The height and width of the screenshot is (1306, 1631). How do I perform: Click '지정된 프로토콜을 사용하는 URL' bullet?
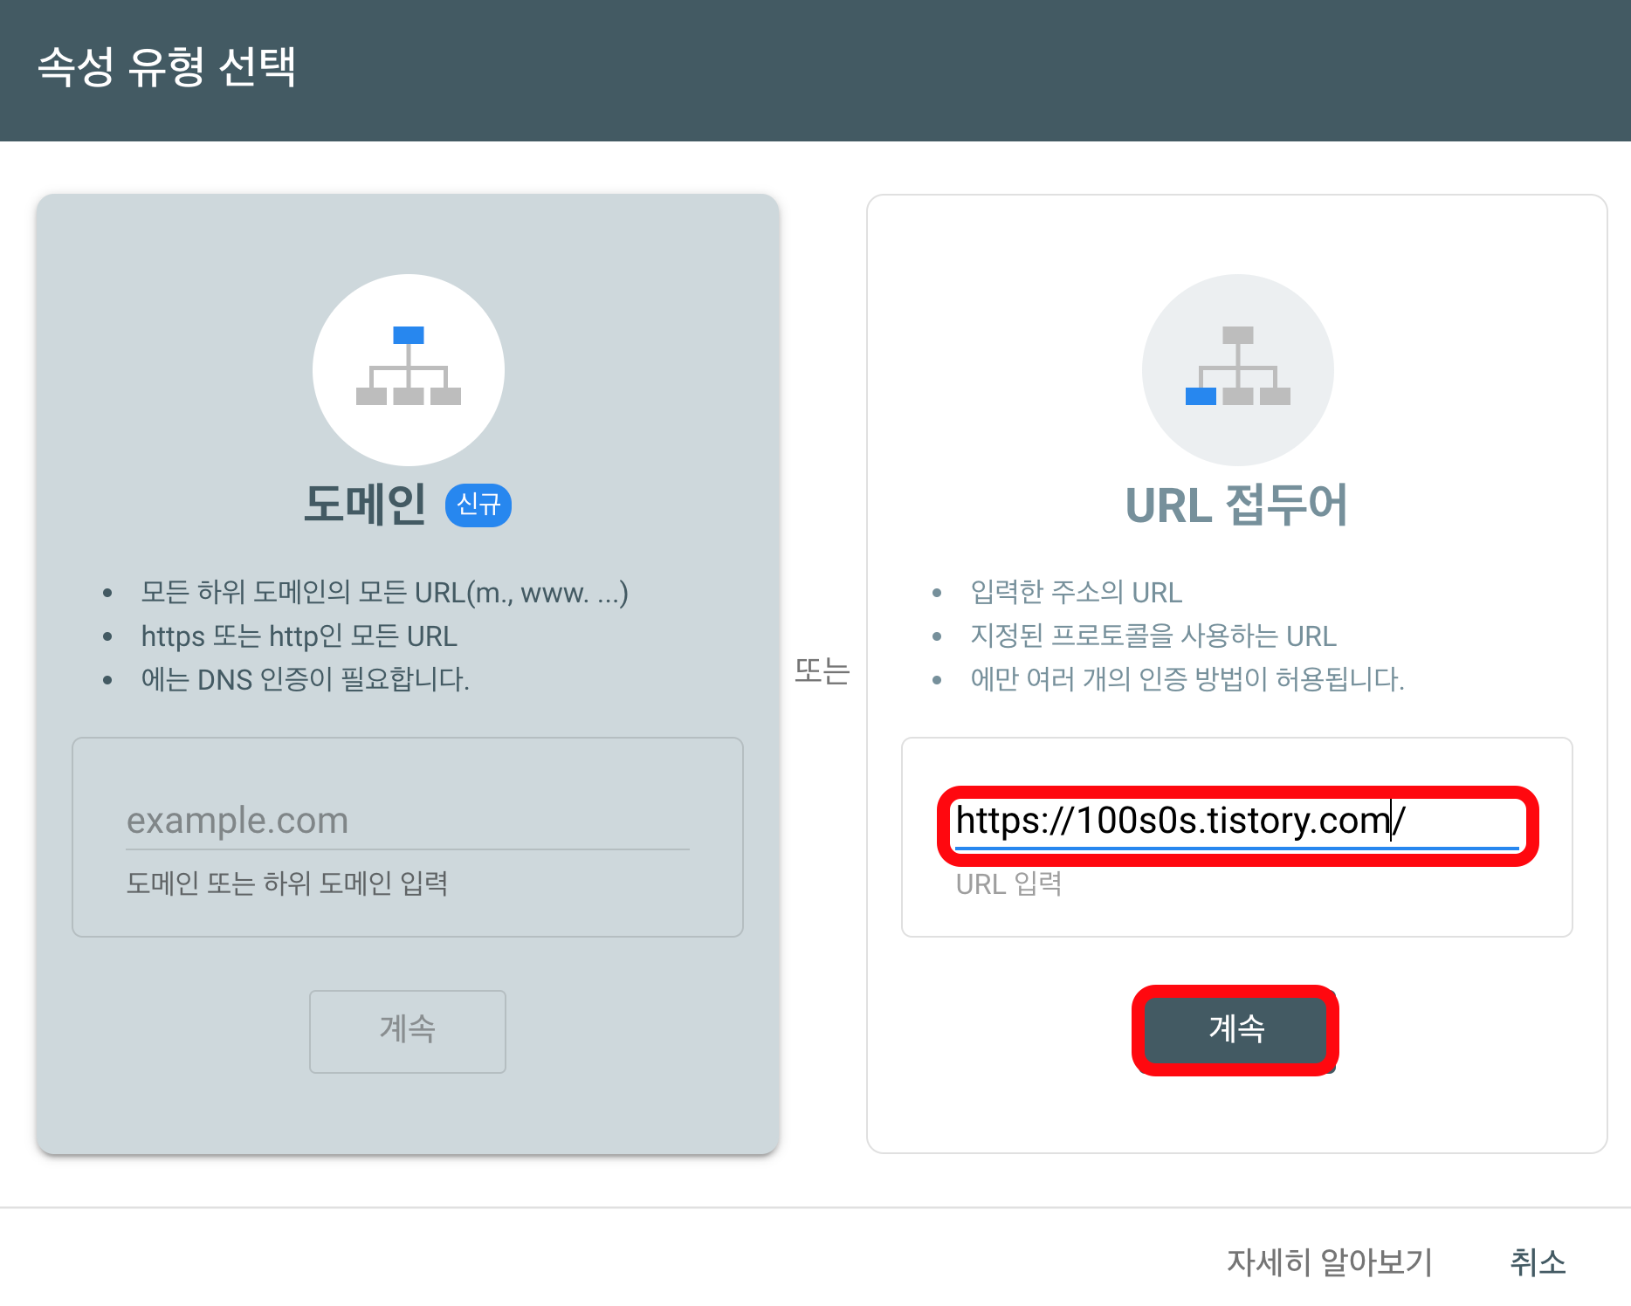point(1153,636)
